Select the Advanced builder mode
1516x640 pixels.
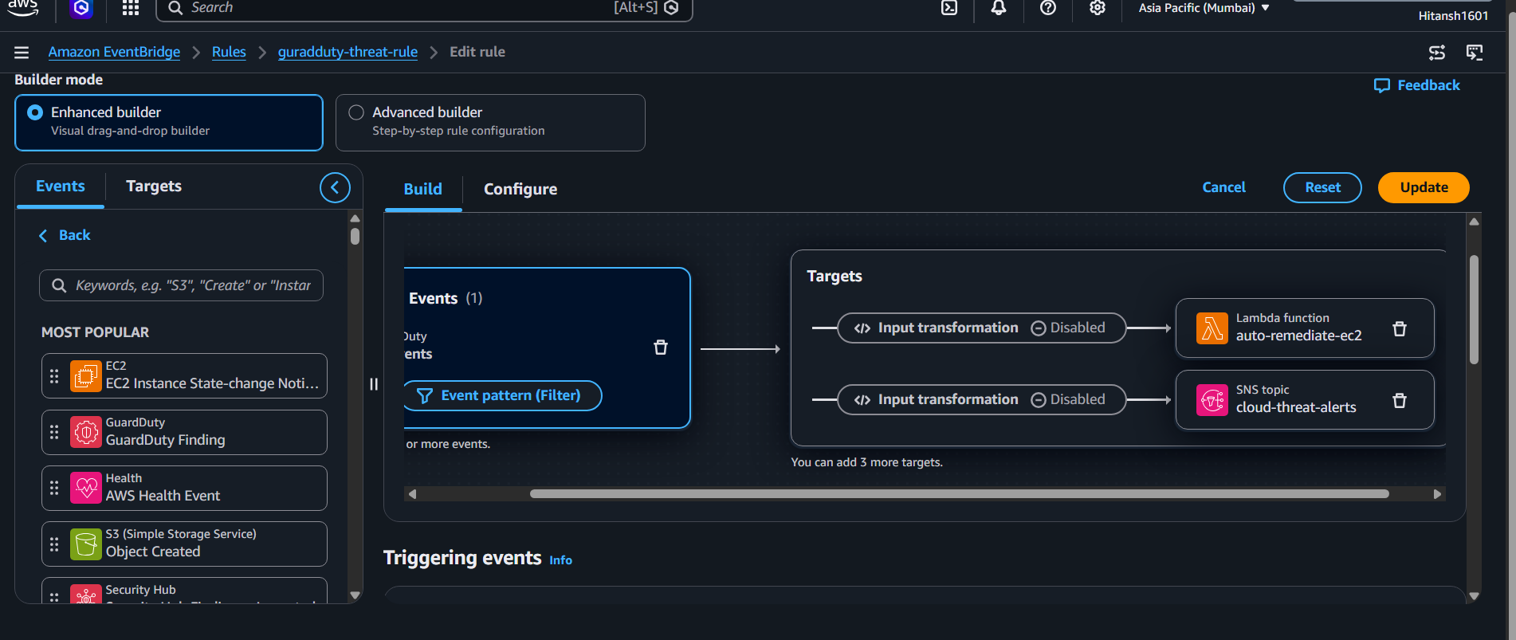click(490, 123)
